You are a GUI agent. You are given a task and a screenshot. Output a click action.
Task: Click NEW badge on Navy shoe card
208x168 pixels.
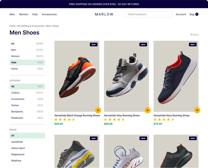193,44
